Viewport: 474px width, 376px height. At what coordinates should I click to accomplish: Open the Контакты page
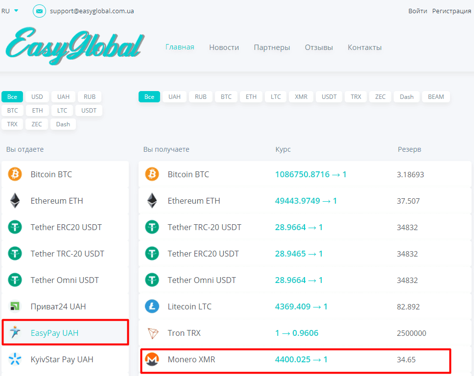tap(364, 47)
